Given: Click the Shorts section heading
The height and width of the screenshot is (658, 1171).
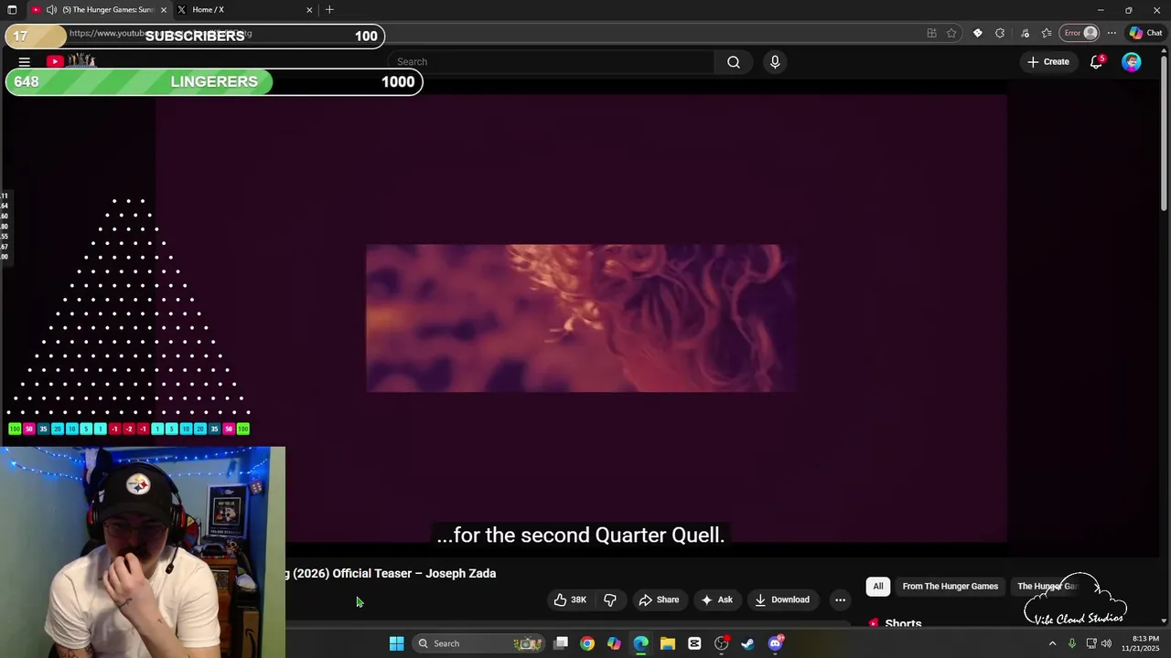Looking at the screenshot, I should (x=903, y=623).
